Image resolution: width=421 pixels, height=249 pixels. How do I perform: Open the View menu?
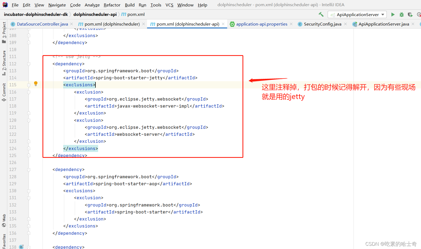tap(39, 5)
